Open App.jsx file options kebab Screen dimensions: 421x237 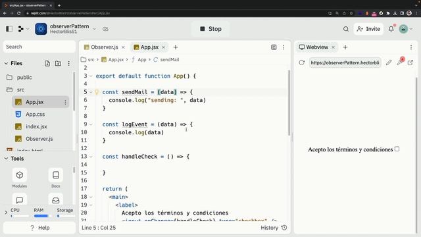point(65,102)
